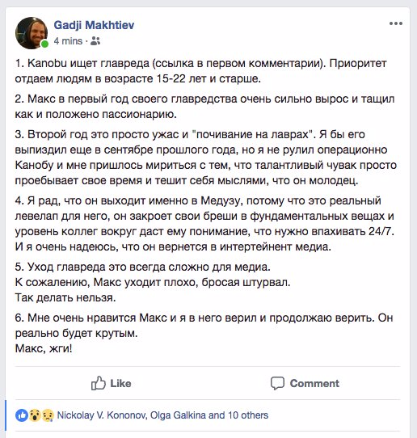Click the Like button label
Viewport: 417px width, 438px height.
click(120, 384)
